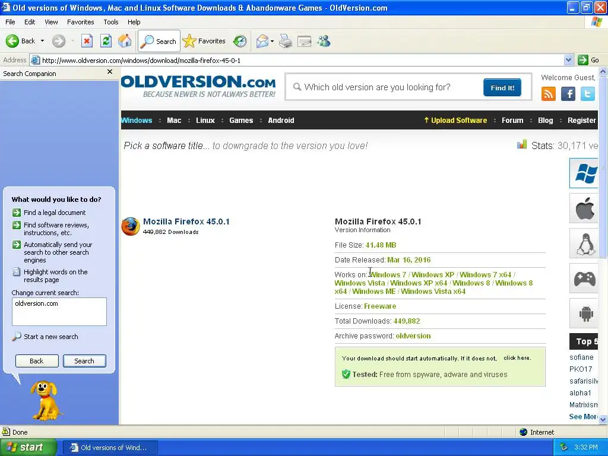The width and height of the screenshot is (608, 456).
Task: Click the address bar URL field
Action: tap(297, 60)
